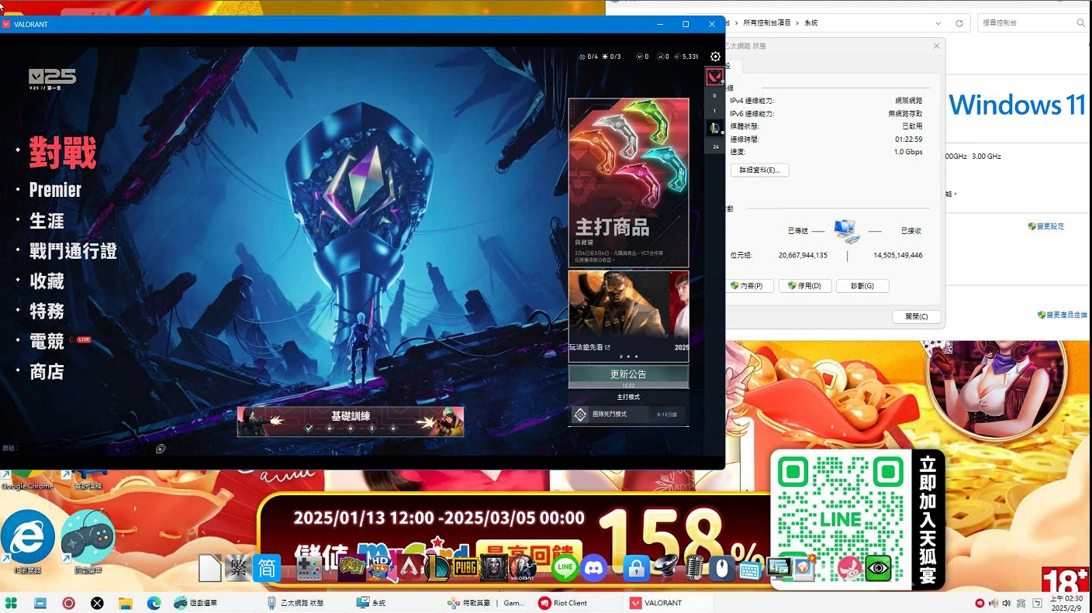The image size is (1092, 613).
Task: Click the 群組 party chat label in VALORANT
Action: pyautogui.click(x=9, y=448)
